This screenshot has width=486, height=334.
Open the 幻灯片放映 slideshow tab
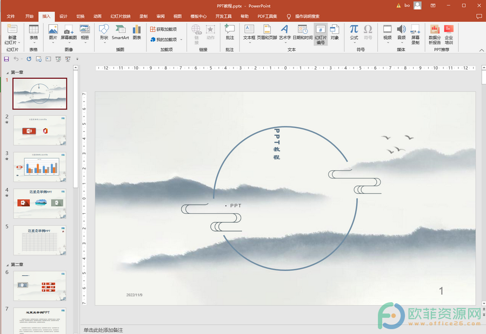(x=121, y=16)
